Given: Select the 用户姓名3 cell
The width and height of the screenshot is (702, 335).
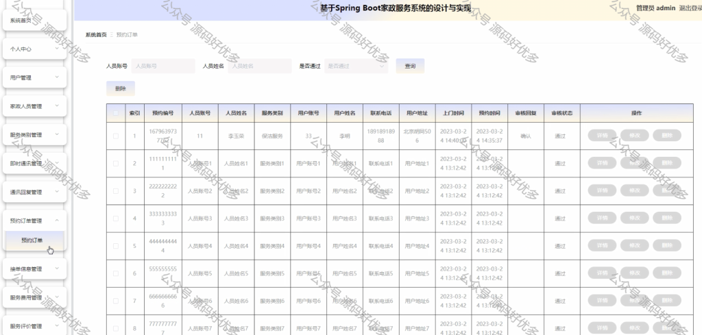Looking at the screenshot, I should [345, 219].
